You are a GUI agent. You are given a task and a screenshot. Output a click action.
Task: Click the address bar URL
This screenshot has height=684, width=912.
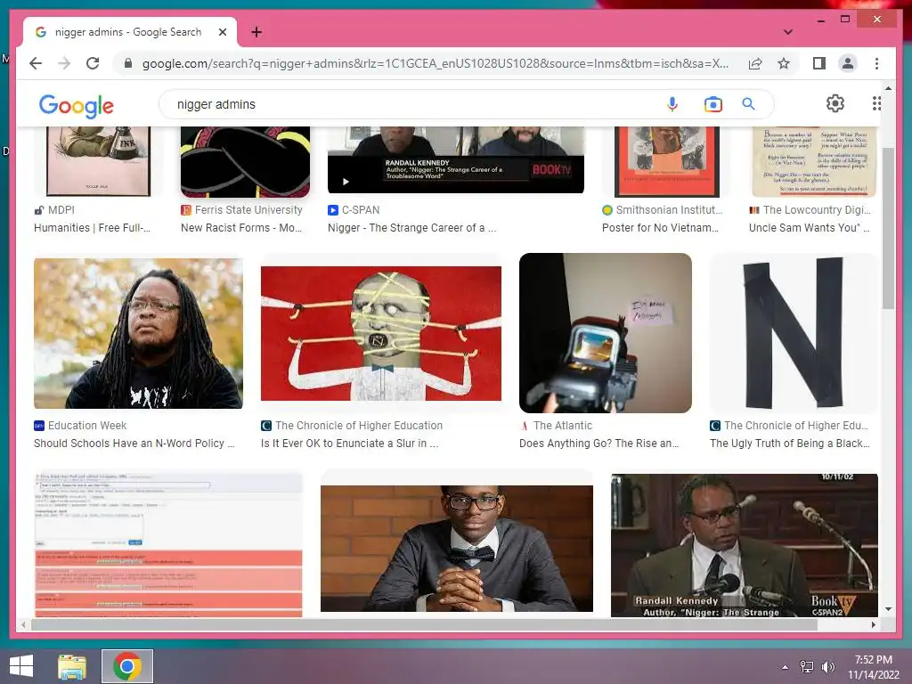435,63
